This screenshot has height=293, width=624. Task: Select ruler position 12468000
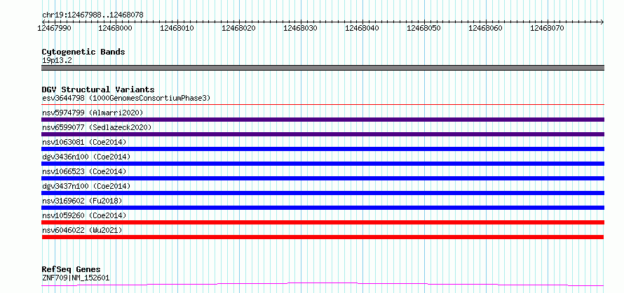(116, 29)
